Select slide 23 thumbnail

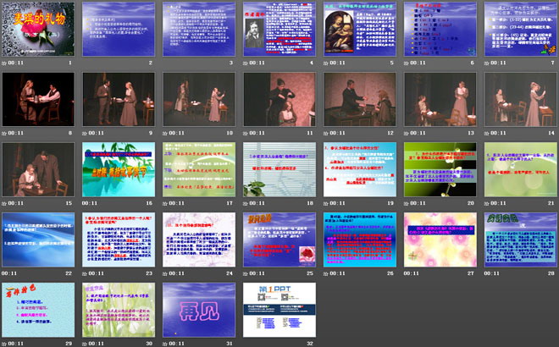click(x=119, y=240)
